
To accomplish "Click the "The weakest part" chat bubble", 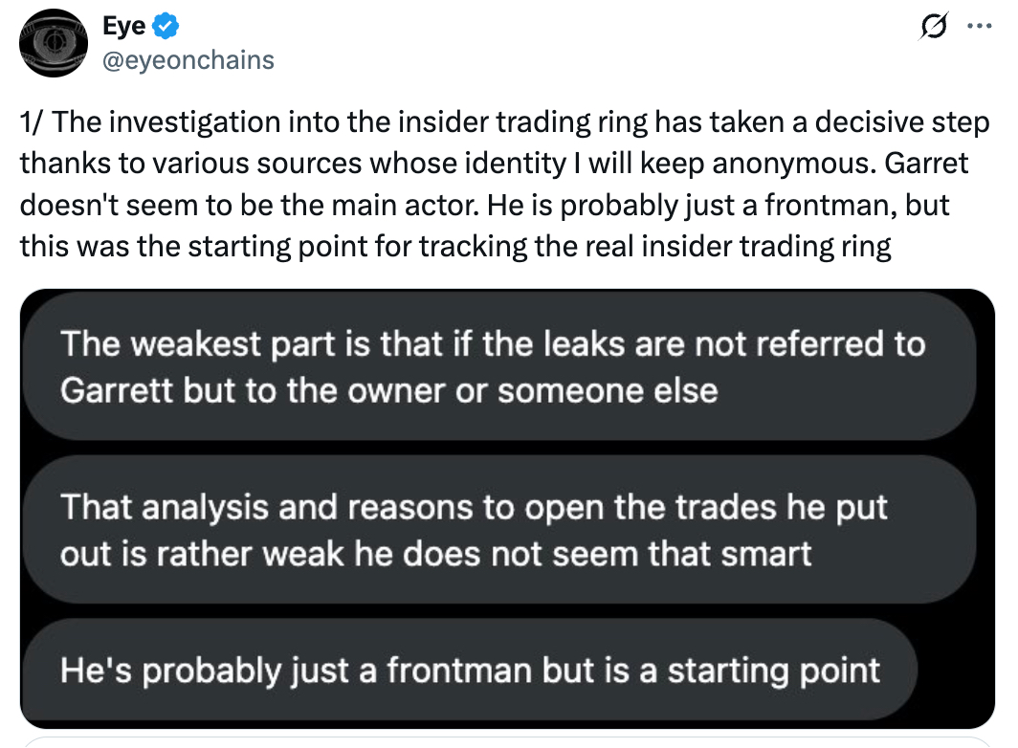I will point(493,366).
